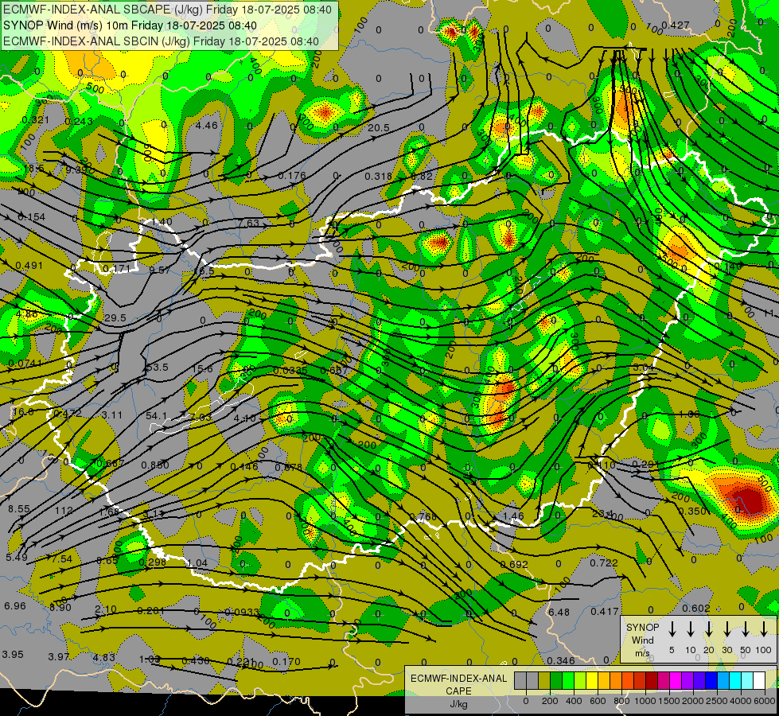This screenshot has height=716, width=779.
Task: Click the '6000' tick label on CAPE scale
Action: click(x=765, y=701)
